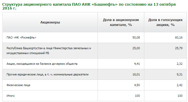Select the Итого total row label
Image resolution: width=188 pixels, height=102 pixels.
(10, 96)
